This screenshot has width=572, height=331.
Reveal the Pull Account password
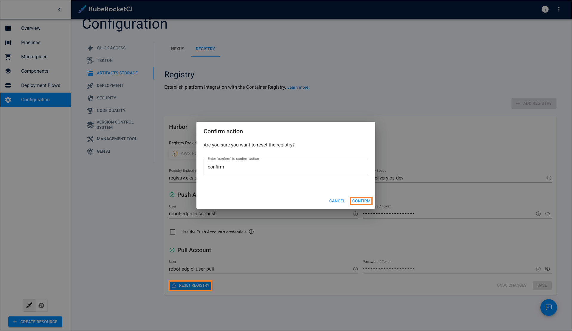[x=548, y=269]
